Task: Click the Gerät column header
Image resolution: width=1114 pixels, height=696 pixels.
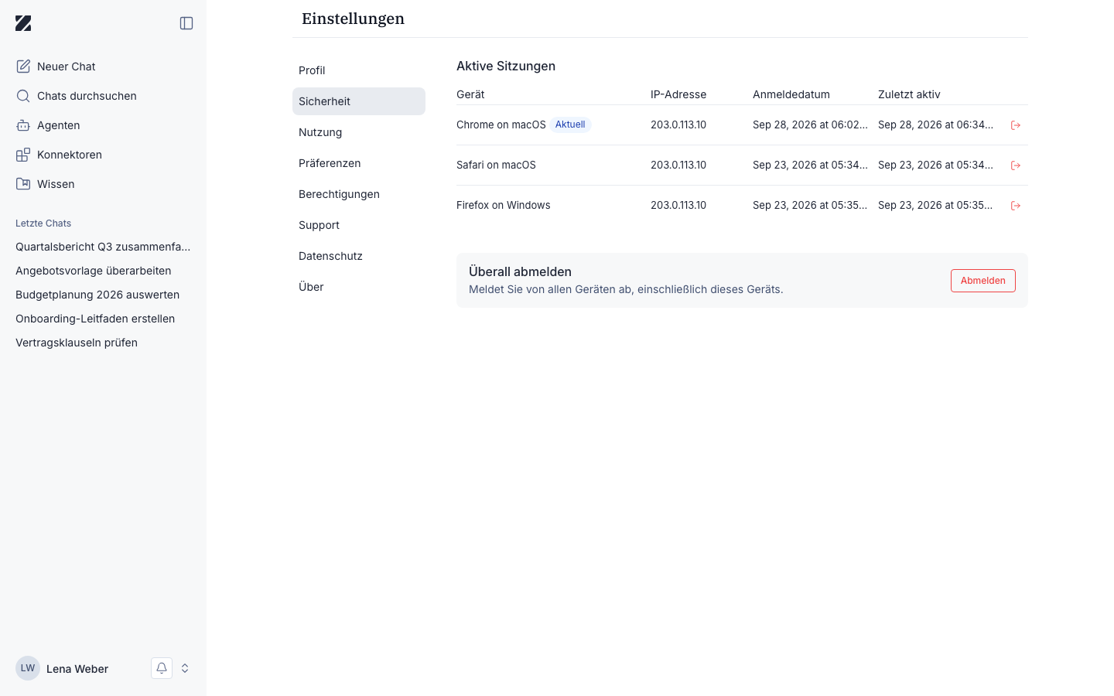Action: [x=470, y=94]
